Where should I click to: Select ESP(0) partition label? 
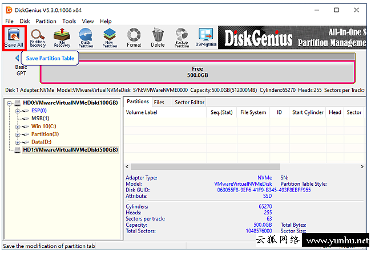coord(39,111)
